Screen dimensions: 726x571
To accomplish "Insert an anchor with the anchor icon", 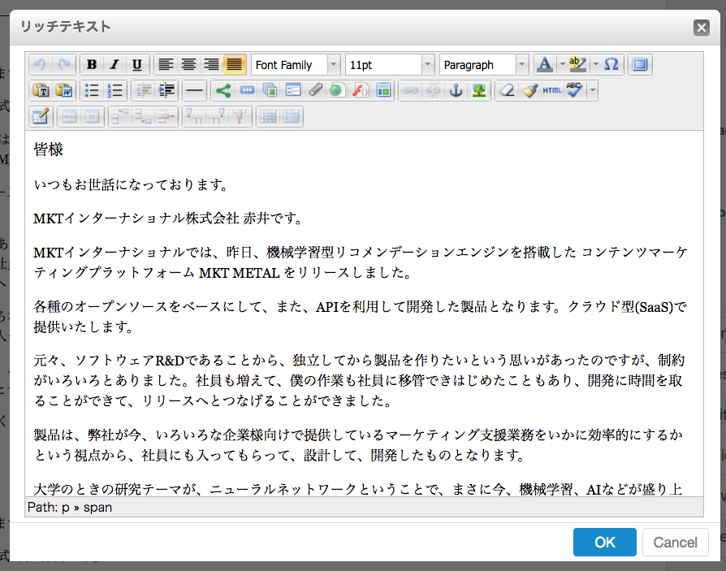I will click(x=456, y=90).
